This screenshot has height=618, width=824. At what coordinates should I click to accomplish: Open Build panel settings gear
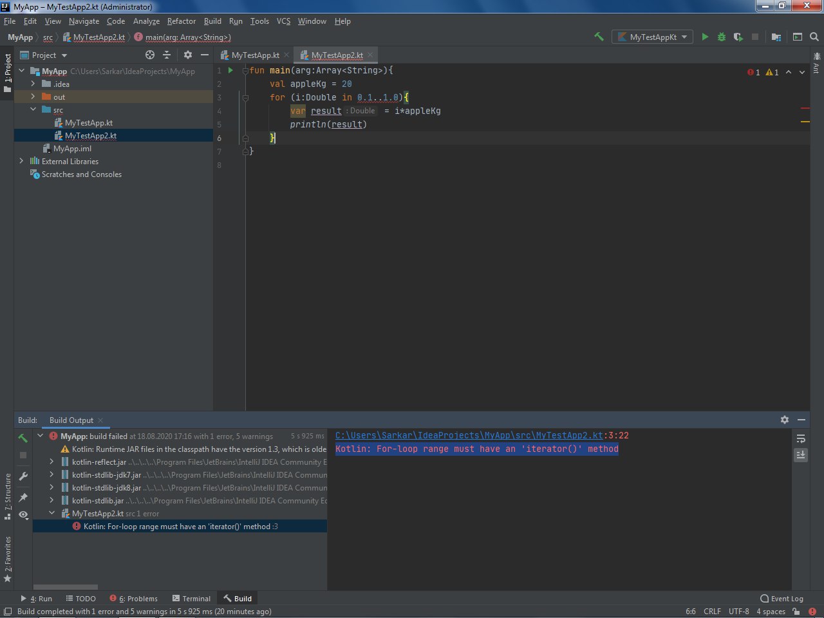785,419
